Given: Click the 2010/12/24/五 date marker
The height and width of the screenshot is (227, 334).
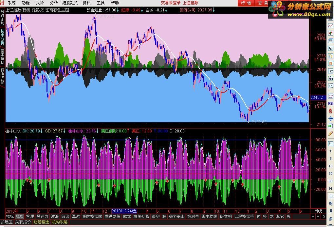Looking at the screenshot, I should pos(124,211).
